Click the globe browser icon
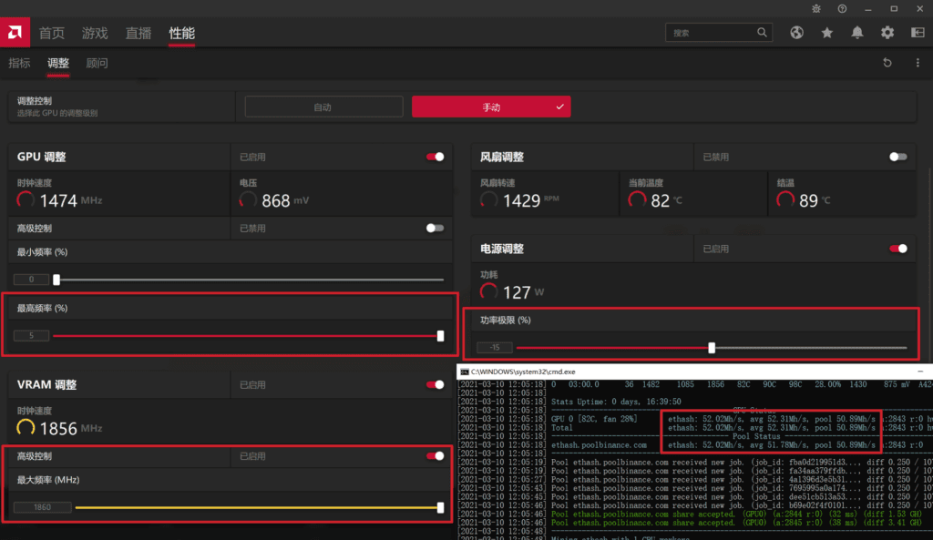This screenshot has height=540, width=933. [796, 32]
